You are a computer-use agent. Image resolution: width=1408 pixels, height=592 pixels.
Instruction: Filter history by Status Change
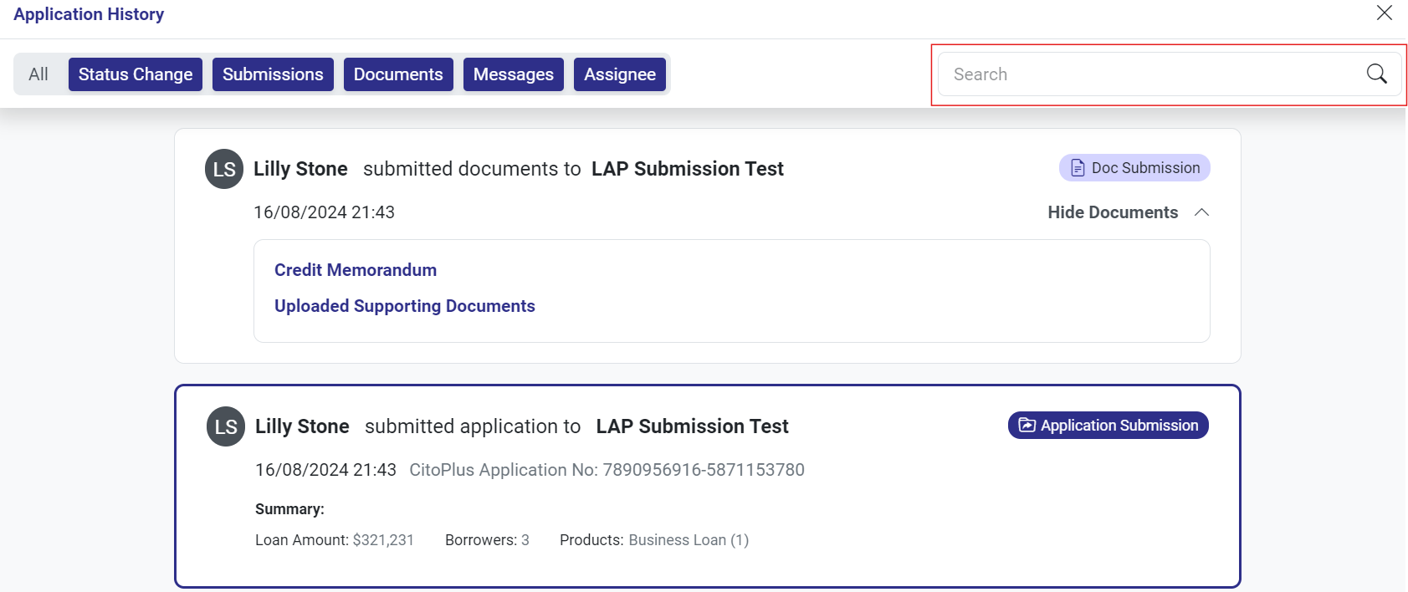[x=136, y=74]
